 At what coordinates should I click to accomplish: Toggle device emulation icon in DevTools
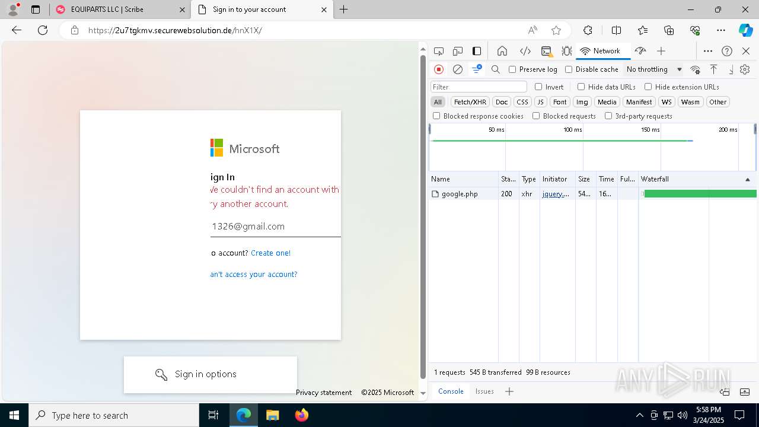[x=457, y=51]
